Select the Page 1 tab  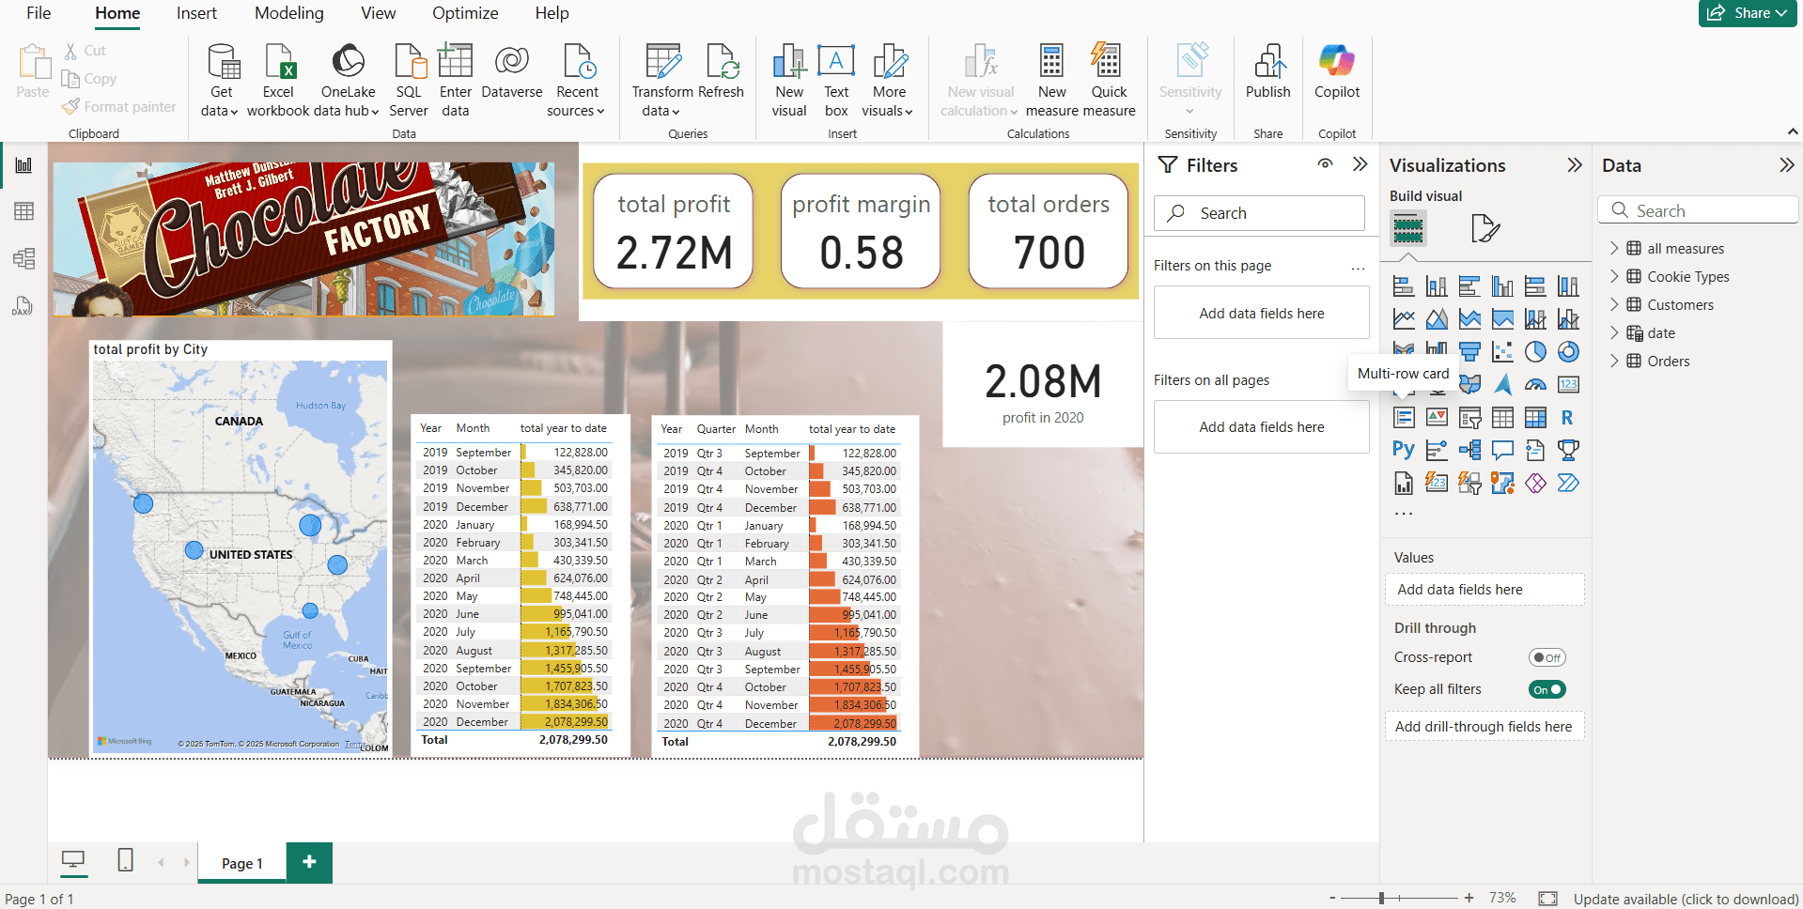click(242, 863)
